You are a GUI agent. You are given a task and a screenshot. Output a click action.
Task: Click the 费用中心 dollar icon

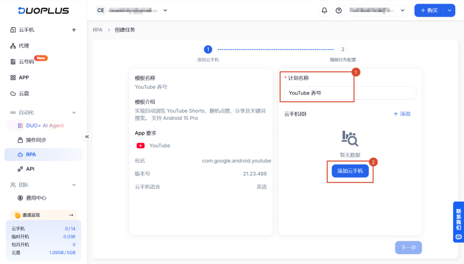click(20, 198)
